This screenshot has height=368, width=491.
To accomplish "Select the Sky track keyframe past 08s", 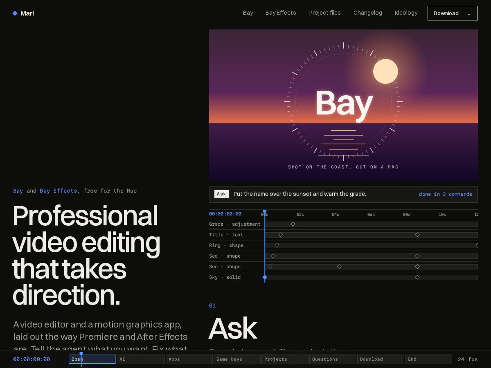I will point(417,277).
